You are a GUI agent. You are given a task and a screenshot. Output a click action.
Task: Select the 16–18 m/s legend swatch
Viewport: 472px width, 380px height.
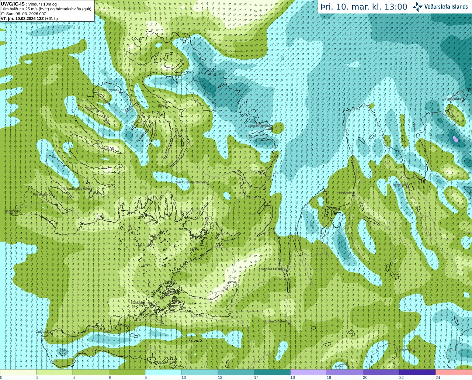(309, 372)
